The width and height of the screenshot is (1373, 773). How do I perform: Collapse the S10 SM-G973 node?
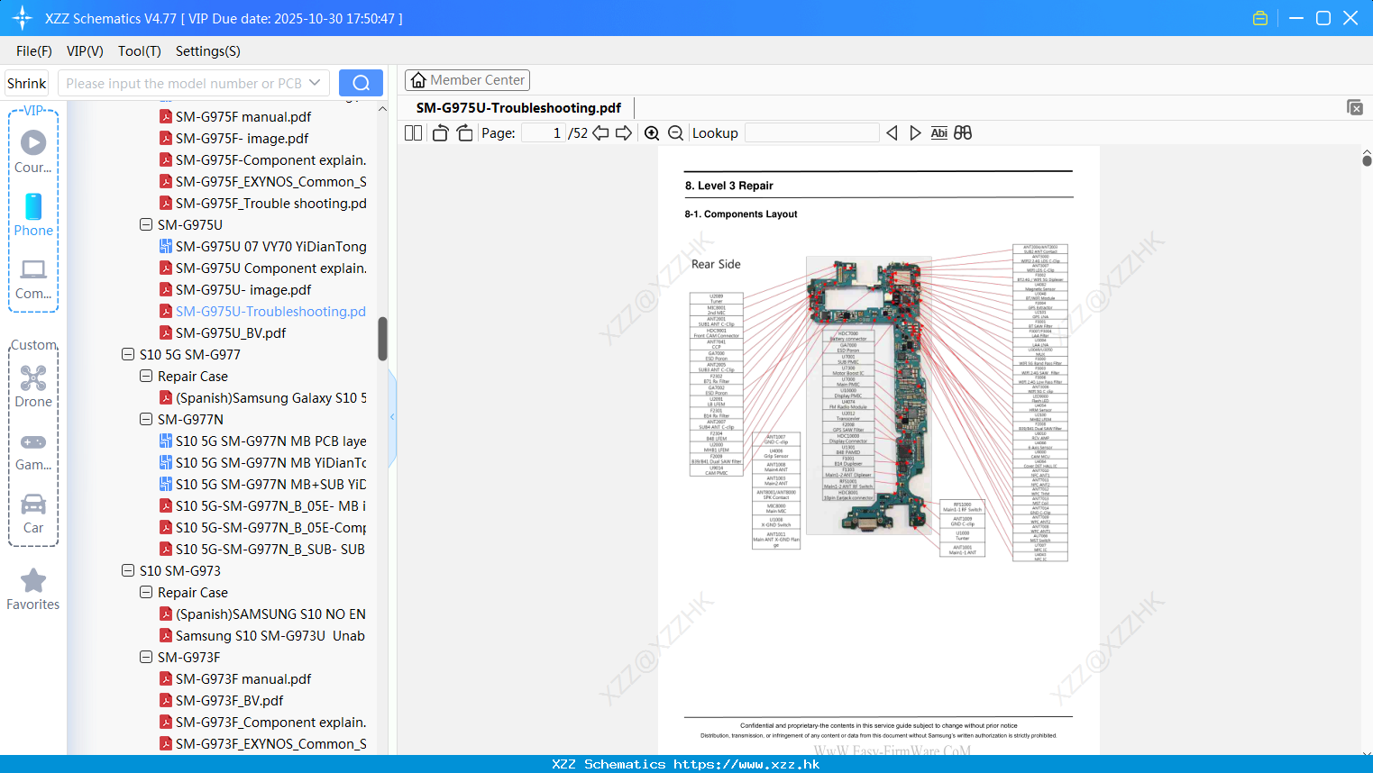coord(128,570)
